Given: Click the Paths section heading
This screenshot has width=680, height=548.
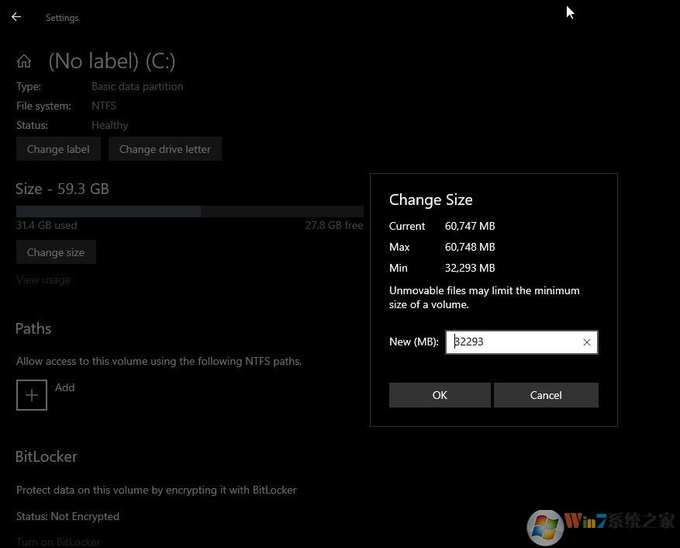Looking at the screenshot, I should point(33,328).
